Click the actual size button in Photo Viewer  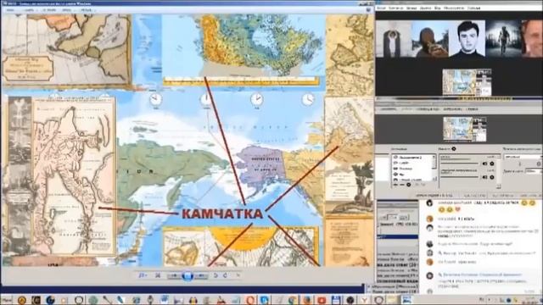click(158, 275)
